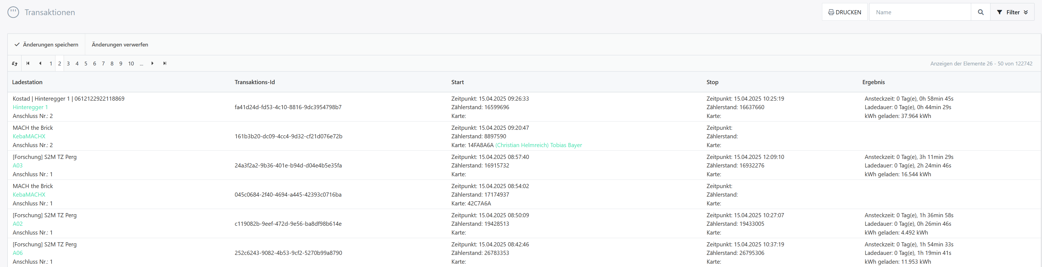Go to next page arrow
The height and width of the screenshot is (267, 1042).
click(x=152, y=63)
